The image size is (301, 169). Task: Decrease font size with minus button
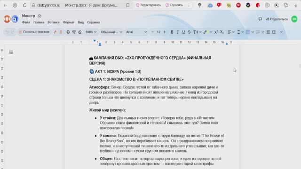152,32
